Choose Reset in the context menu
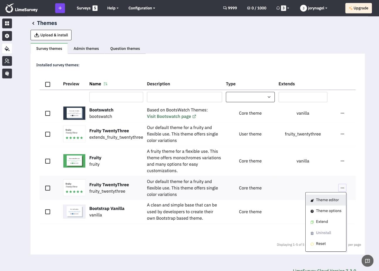This screenshot has width=379, height=271. click(x=326, y=244)
